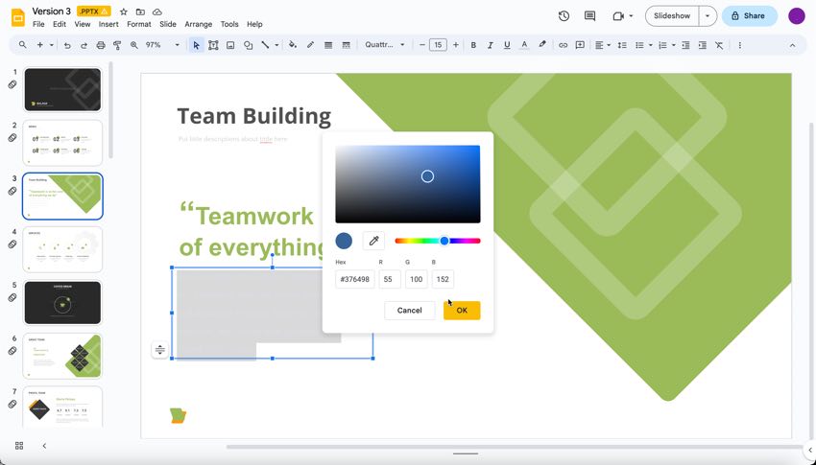This screenshot has height=465, width=816.
Task: Open the highlight color tool
Action: pos(541,45)
